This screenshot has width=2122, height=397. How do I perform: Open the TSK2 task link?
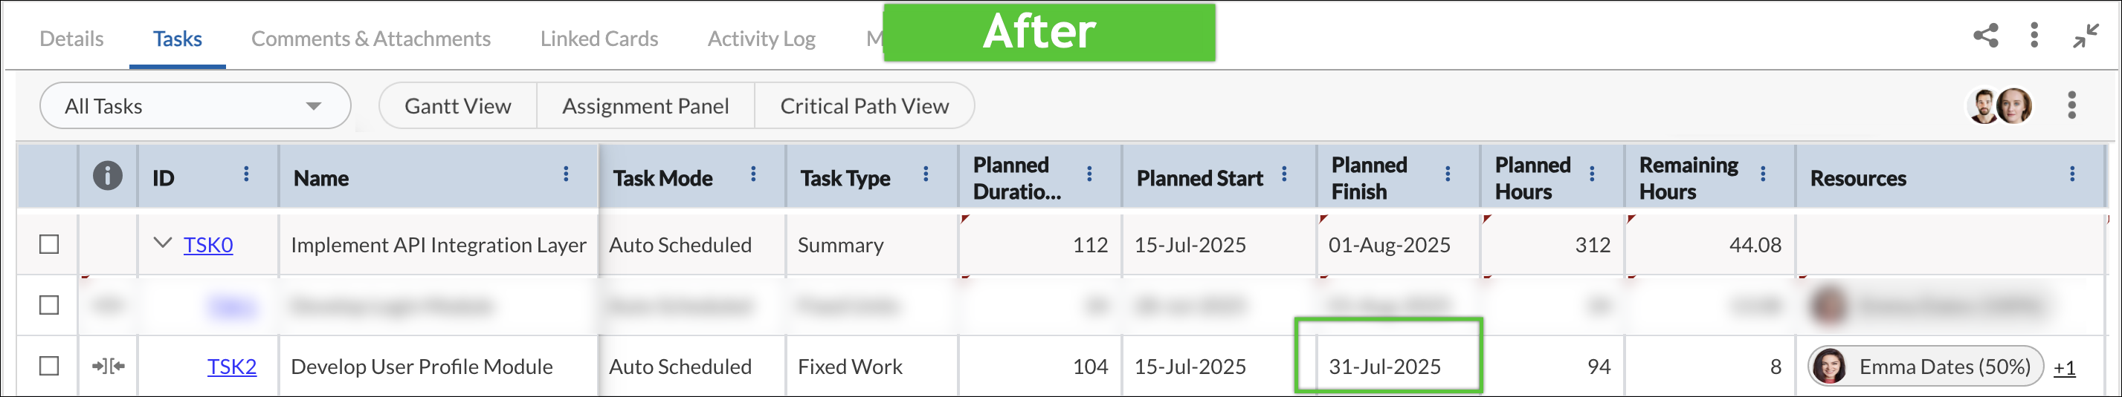tap(231, 367)
